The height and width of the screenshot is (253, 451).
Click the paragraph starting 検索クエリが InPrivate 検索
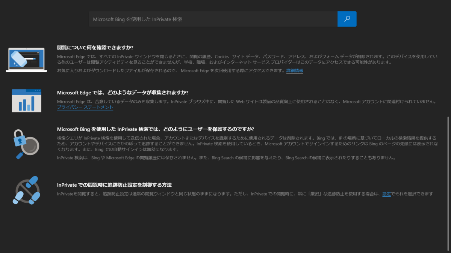(247, 144)
